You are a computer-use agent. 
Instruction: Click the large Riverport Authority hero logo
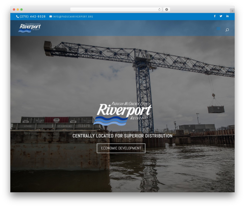tap(122, 114)
